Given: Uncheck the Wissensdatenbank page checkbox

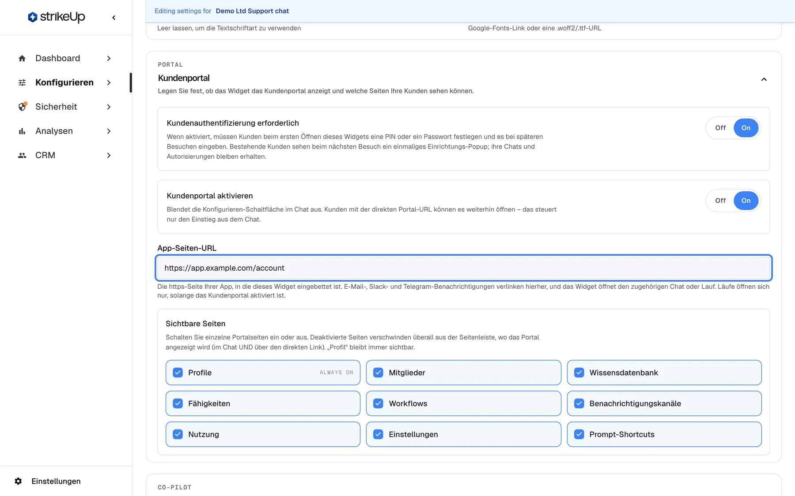Looking at the screenshot, I should click(x=579, y=373).
